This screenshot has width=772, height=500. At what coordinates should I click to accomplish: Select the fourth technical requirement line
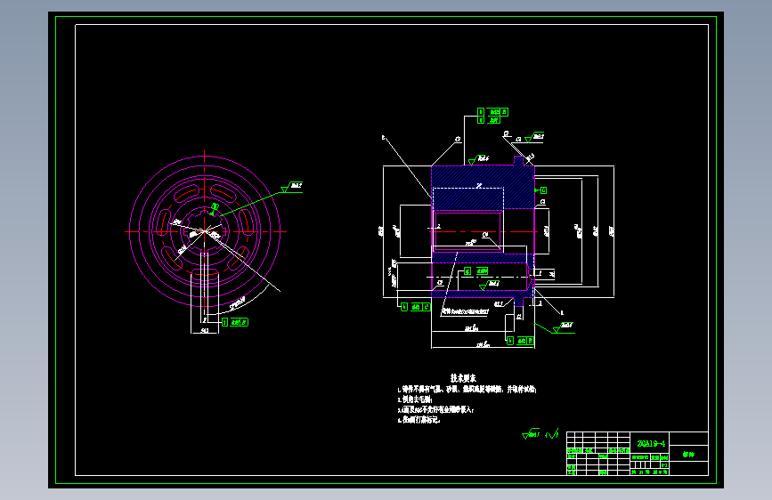pos(419,420)
